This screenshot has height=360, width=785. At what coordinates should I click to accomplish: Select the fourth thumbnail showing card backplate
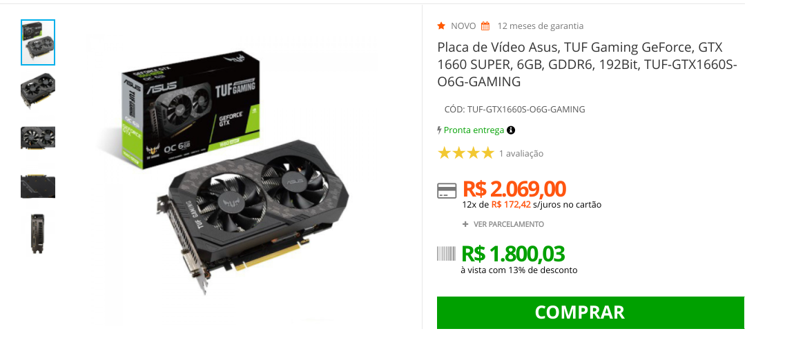coord(38,186)
